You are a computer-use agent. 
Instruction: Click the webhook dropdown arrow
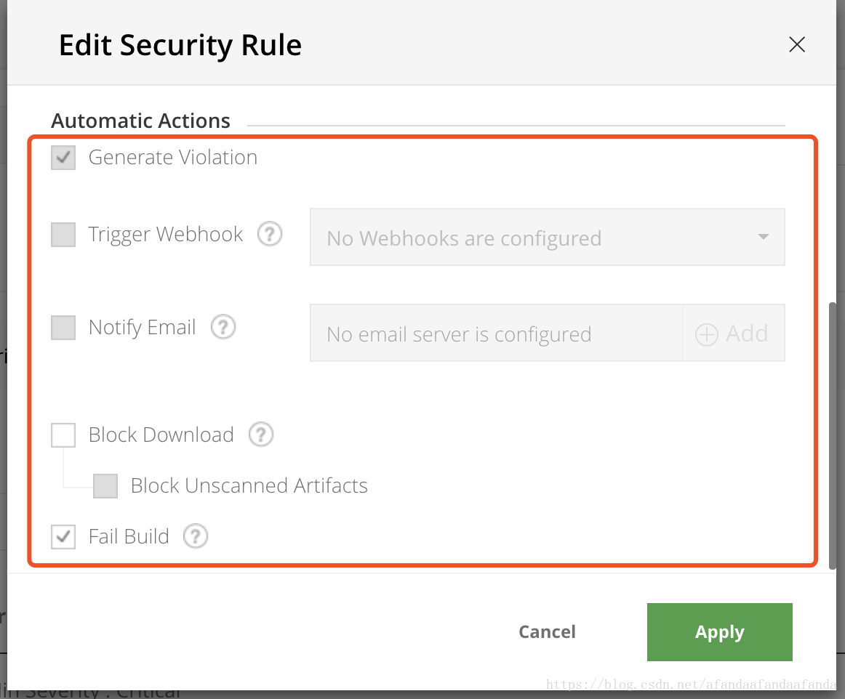tap(763, 237)
